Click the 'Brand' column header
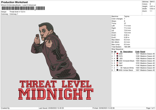The height and width of the screenshot is (110, 156). pyautogui.click(x=143, y=52)
